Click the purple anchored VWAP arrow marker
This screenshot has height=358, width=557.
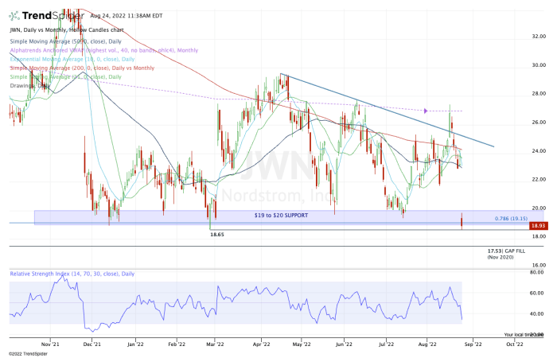tap(426, 111)
